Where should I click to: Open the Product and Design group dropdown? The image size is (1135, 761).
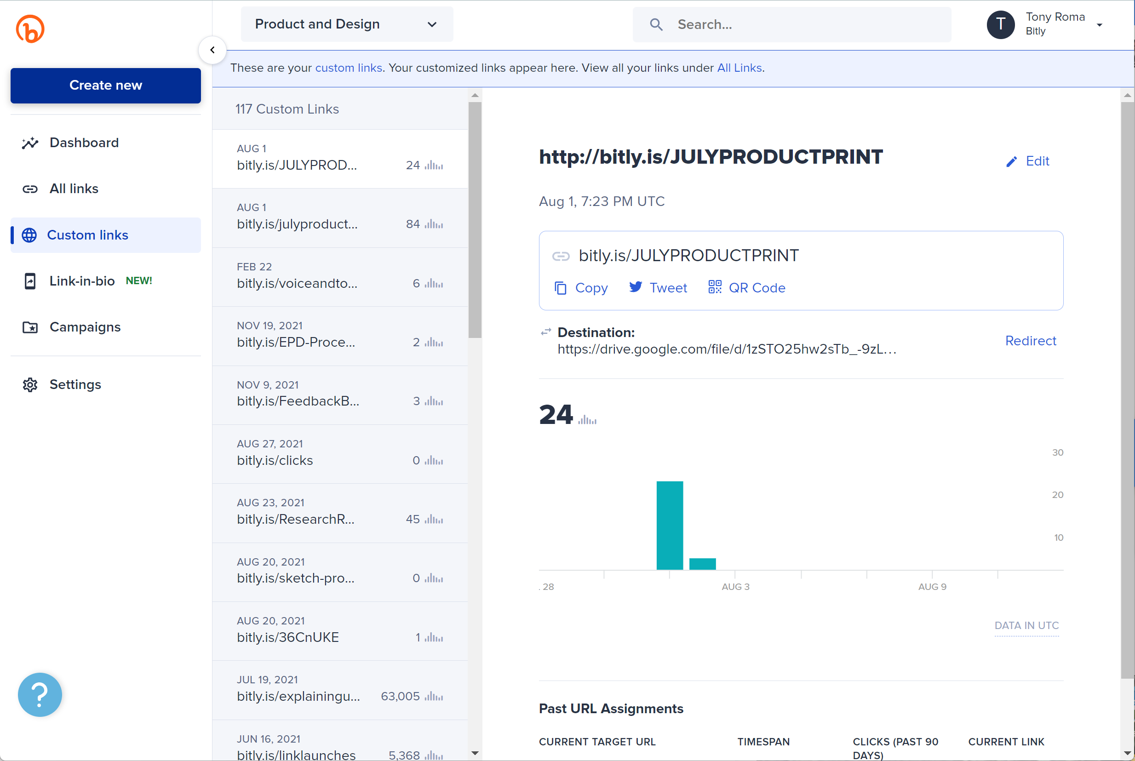pyautogui.click(x=347, y=24)
